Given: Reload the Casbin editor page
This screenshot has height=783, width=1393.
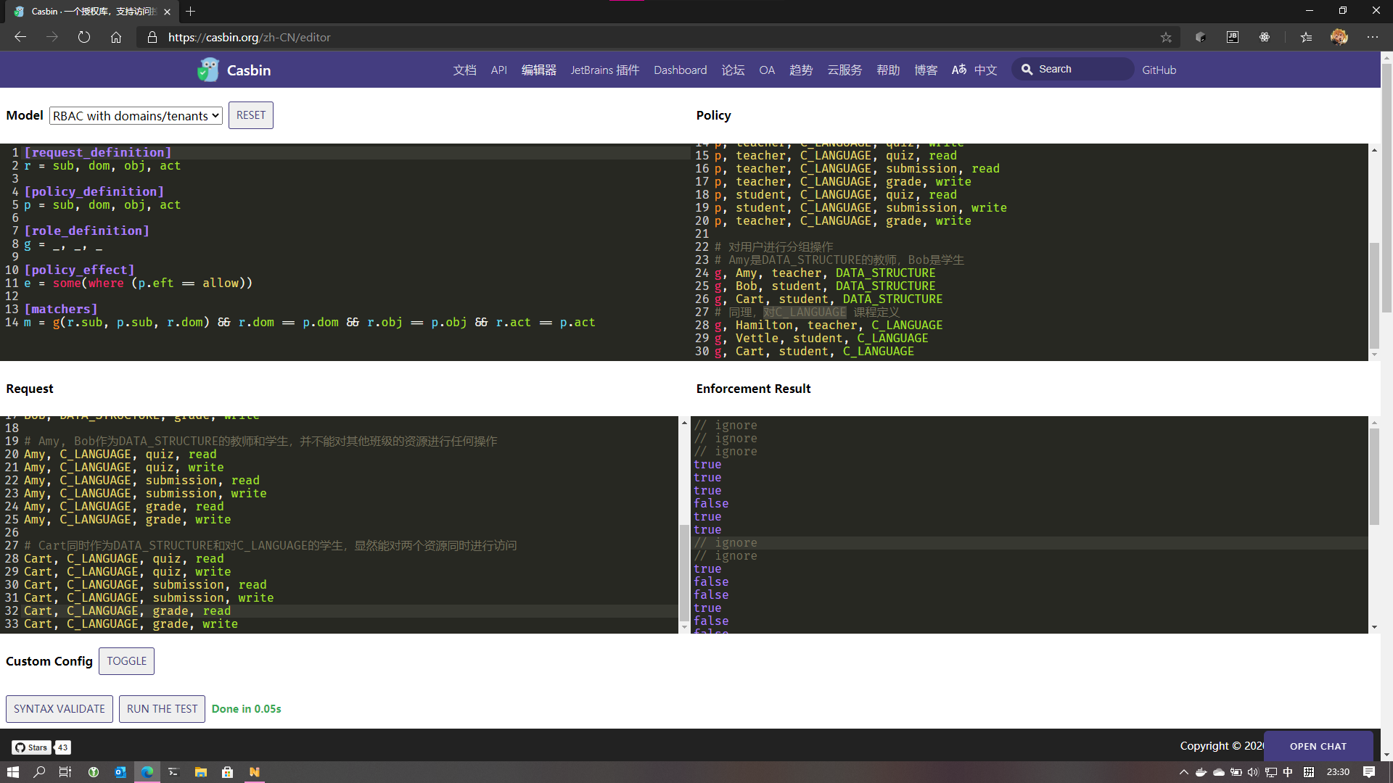Looking at the screenshot, I should (84, 37).
